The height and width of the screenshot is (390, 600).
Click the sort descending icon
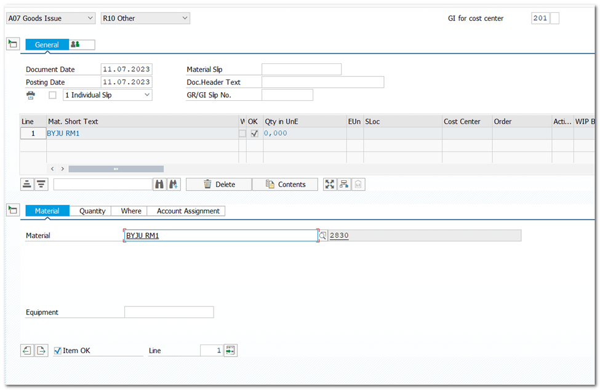pos(41,184)
